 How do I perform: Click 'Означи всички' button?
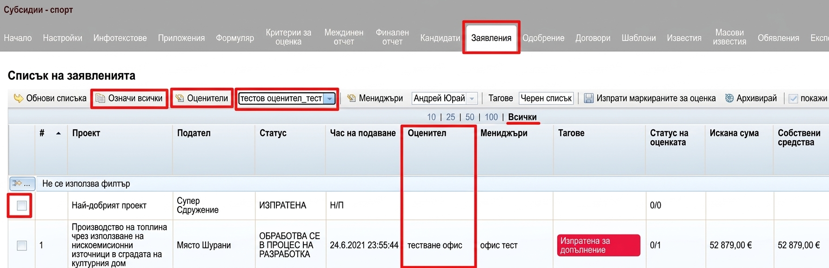click(x=129, y=98)
